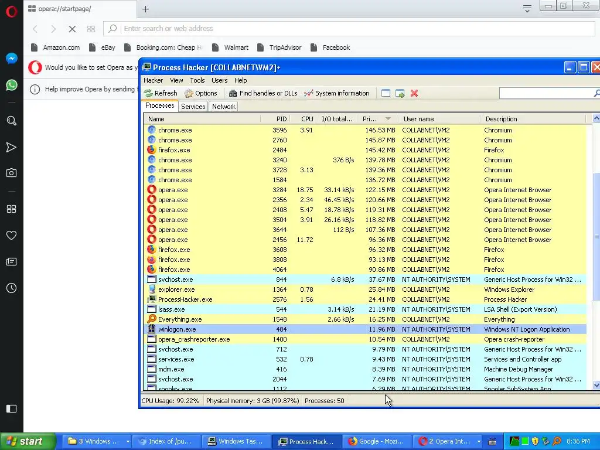
Task: Open the Walmart bookmark
Action: point(230,47)
